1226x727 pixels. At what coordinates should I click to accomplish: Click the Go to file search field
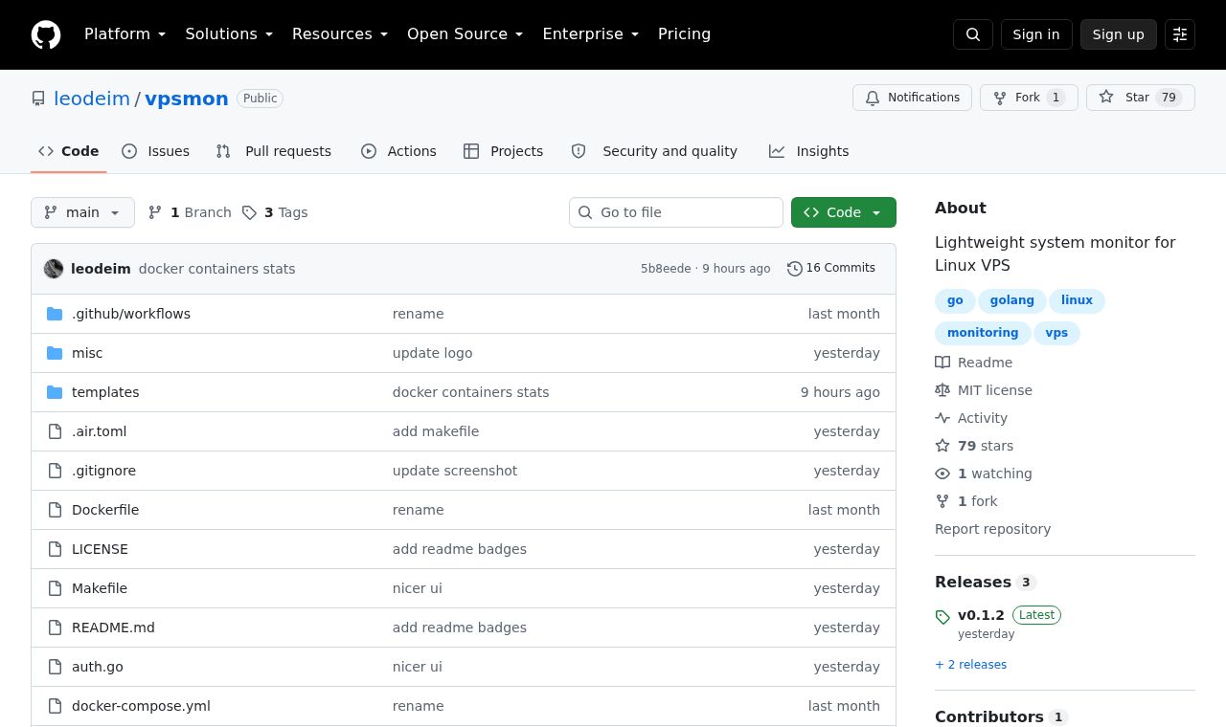(676, 212)
